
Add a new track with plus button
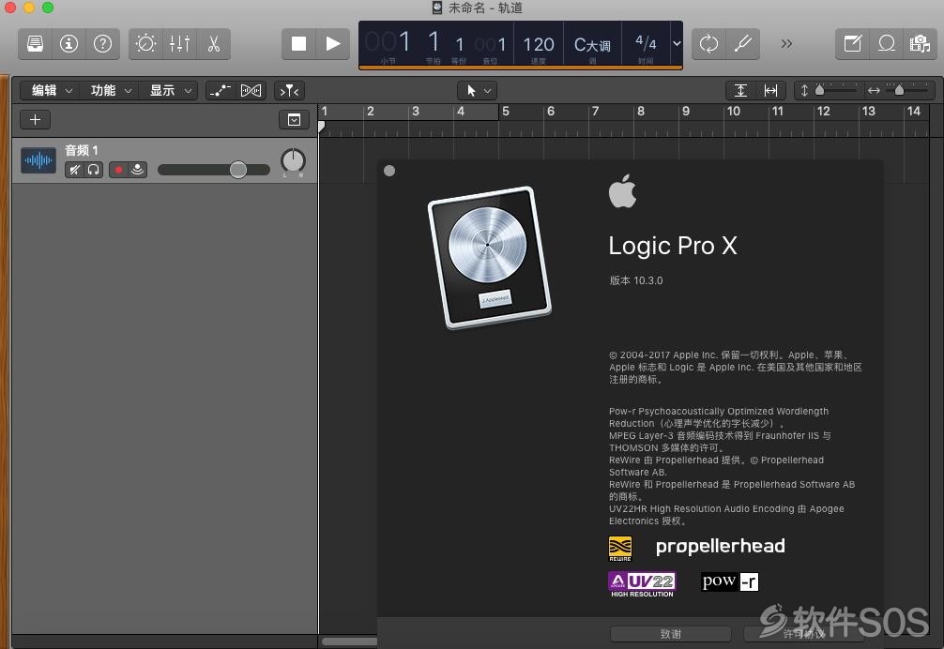[35, 120]
